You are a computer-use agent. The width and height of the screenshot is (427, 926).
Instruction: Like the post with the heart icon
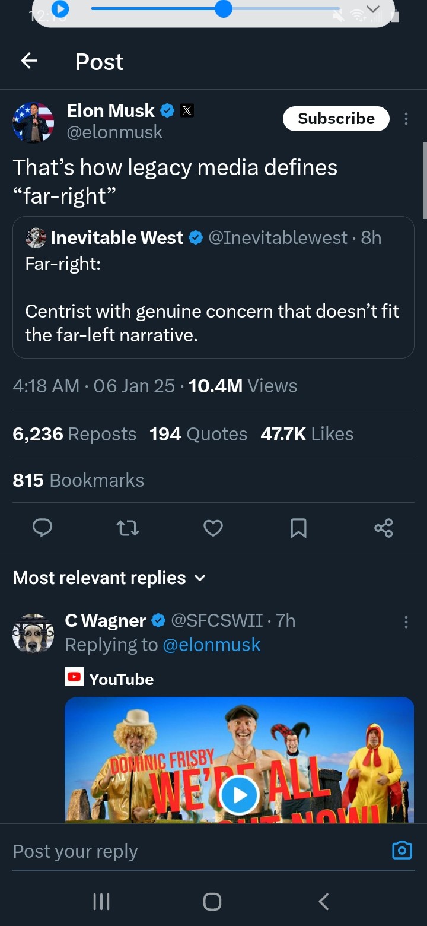(x=213, y=528)
